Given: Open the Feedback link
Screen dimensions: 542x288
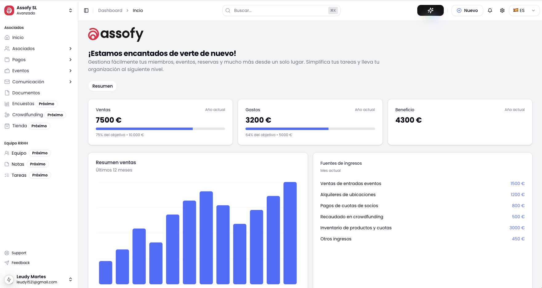Looking at the screenshot, I should coord(20,262).
